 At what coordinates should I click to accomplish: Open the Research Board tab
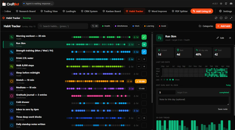click(26, 11)
